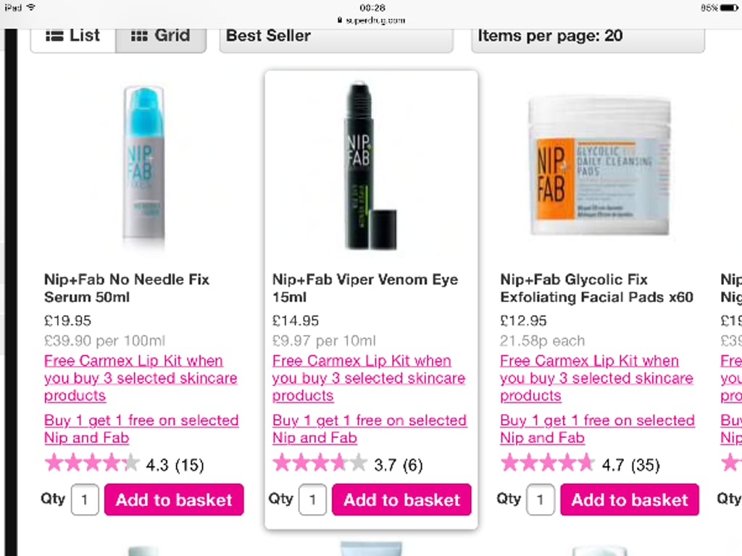Add Viper Venom Eye to basket
The height and width of the screenshot is (556, 742).
401,500
